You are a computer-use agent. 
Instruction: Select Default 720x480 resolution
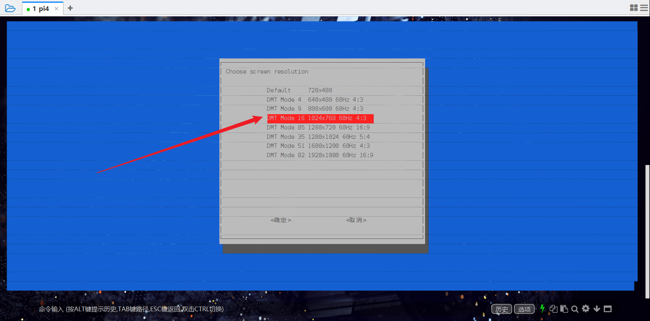point(299,90)
